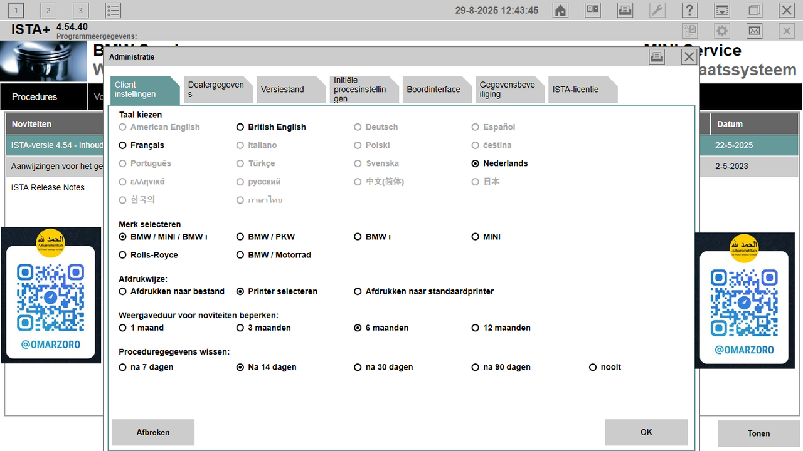Select Rolls-Royce brand

tap(148, 255)
